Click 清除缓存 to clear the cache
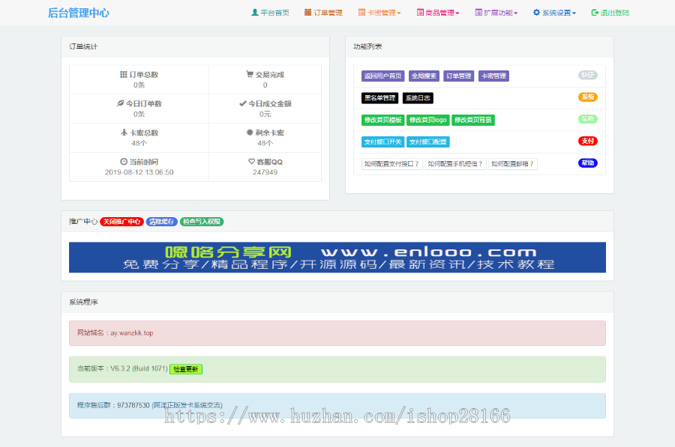 click(x=160, y=222)
